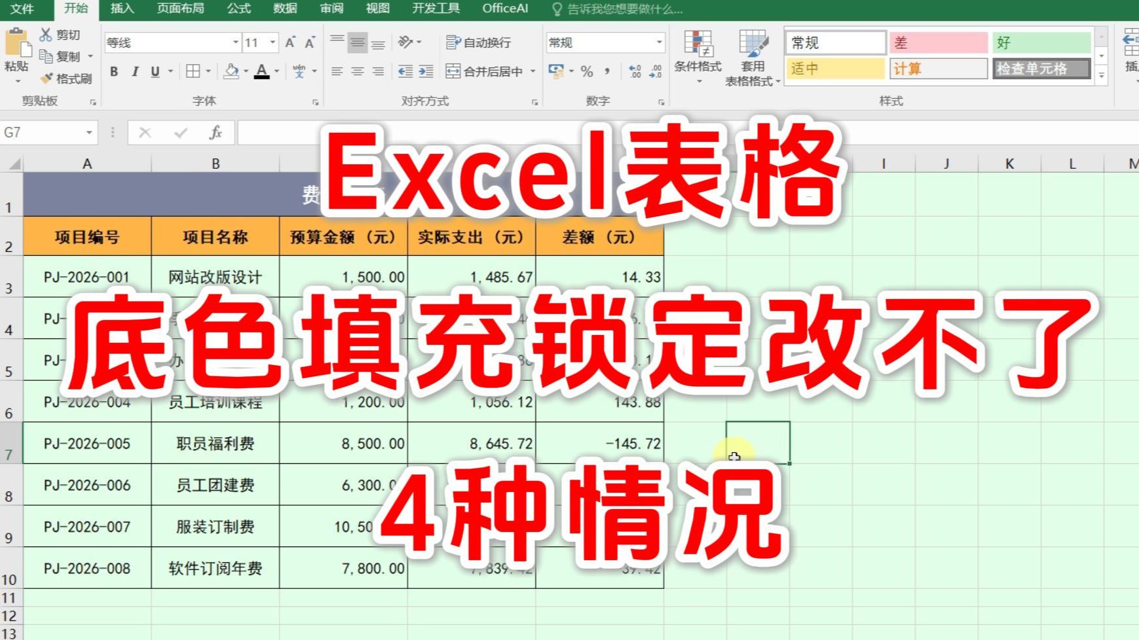Open the Merge & Center dropdown arrow
The width and height of the screenshot is (1139, 640).
tap(532, 71)
